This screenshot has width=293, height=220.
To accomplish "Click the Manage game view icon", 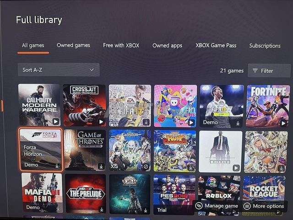I will point(199,206).
